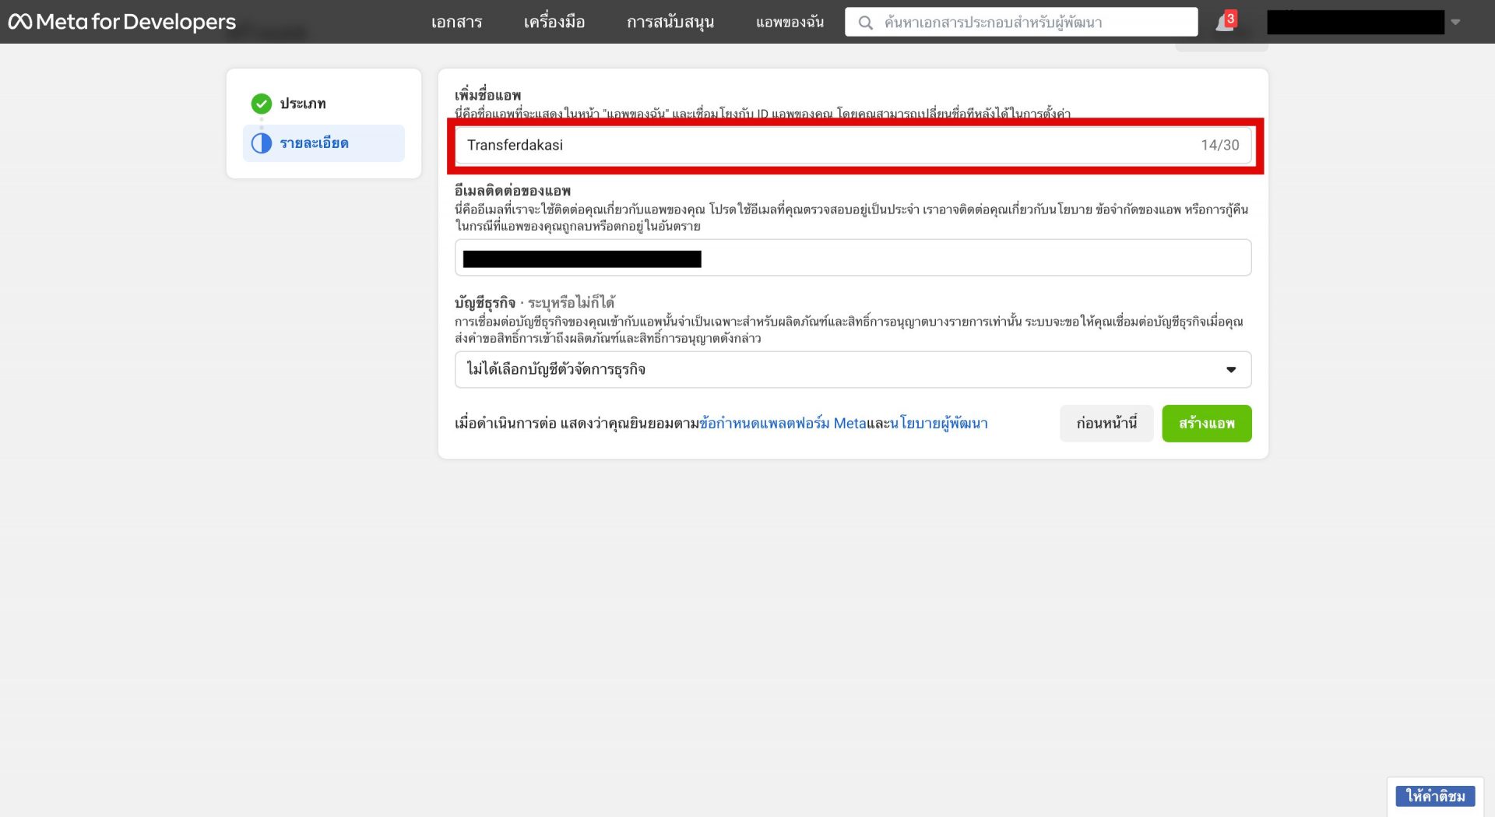Click the app name field showing Transferdakasi

click(x=779, y=145)
